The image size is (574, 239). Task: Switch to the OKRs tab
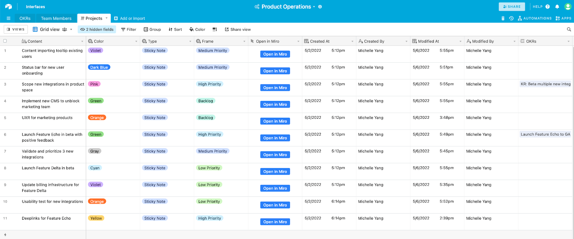tap(25, 18)
